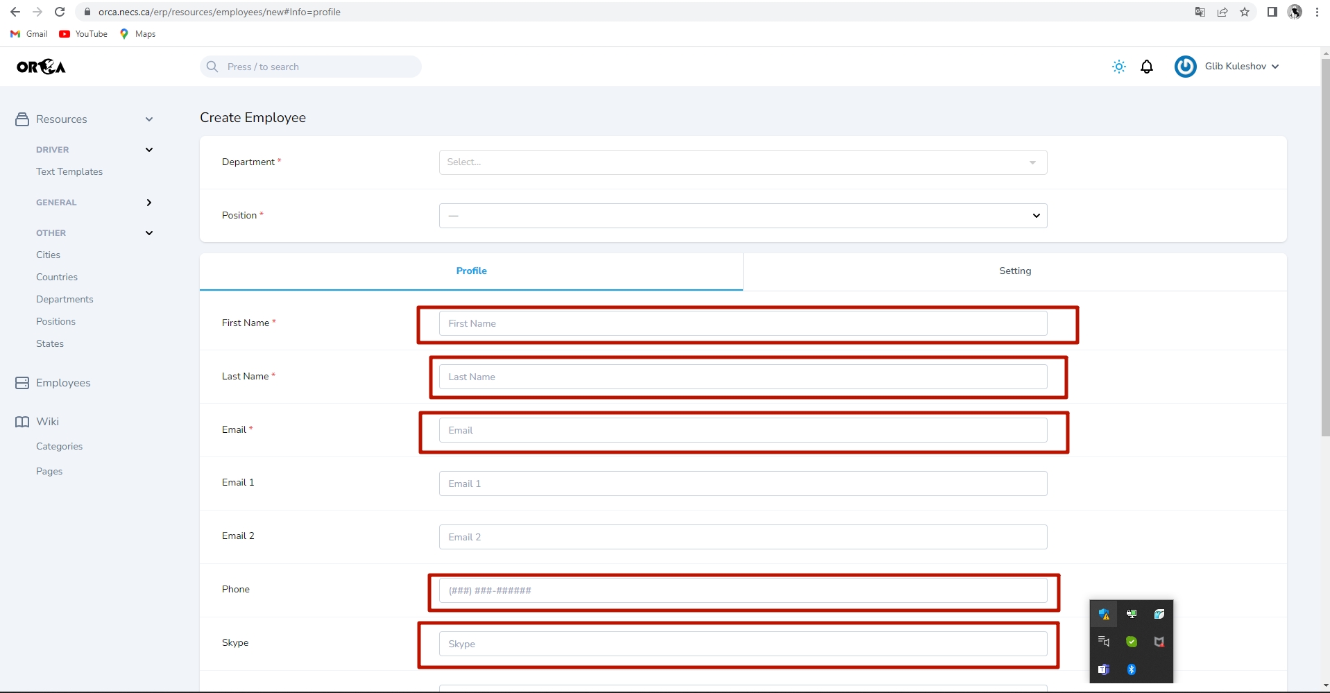Open the Chrome profile avatar
Screen dimensions: 1330x693
coord(1295,12)
